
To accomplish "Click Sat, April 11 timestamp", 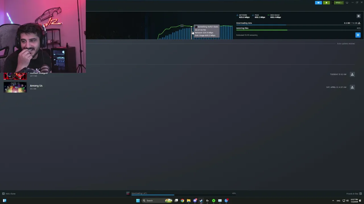I will (336, 87).
